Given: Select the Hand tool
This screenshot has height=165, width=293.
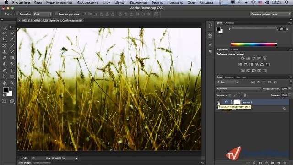Looking at the screenshot, I should pos(5,82).
